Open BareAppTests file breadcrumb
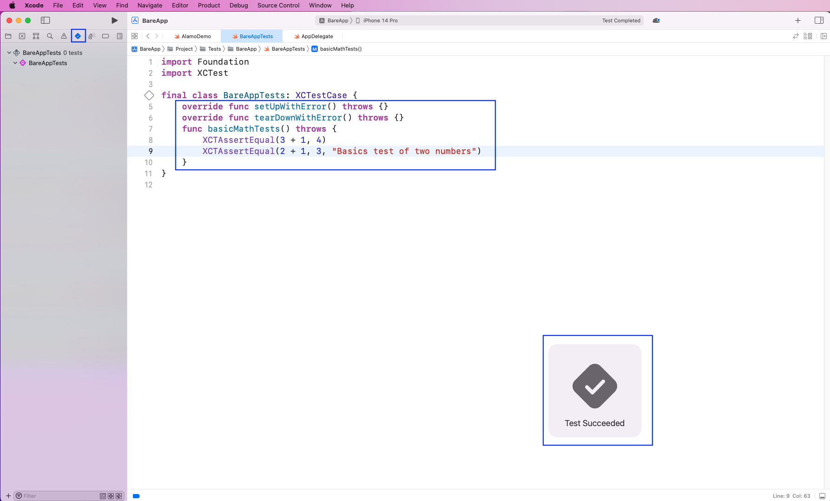Screen dimensions: 830x501 tap(284, 49)
